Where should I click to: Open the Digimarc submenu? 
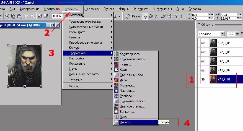click(88, 86)
